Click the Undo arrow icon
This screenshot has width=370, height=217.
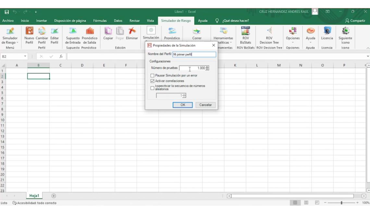pos(15,12)
